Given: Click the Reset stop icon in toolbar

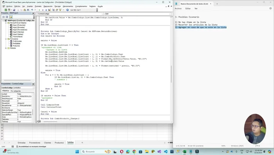Looking at the screenshot, I should pyautogui.click(x=46, y=10).
